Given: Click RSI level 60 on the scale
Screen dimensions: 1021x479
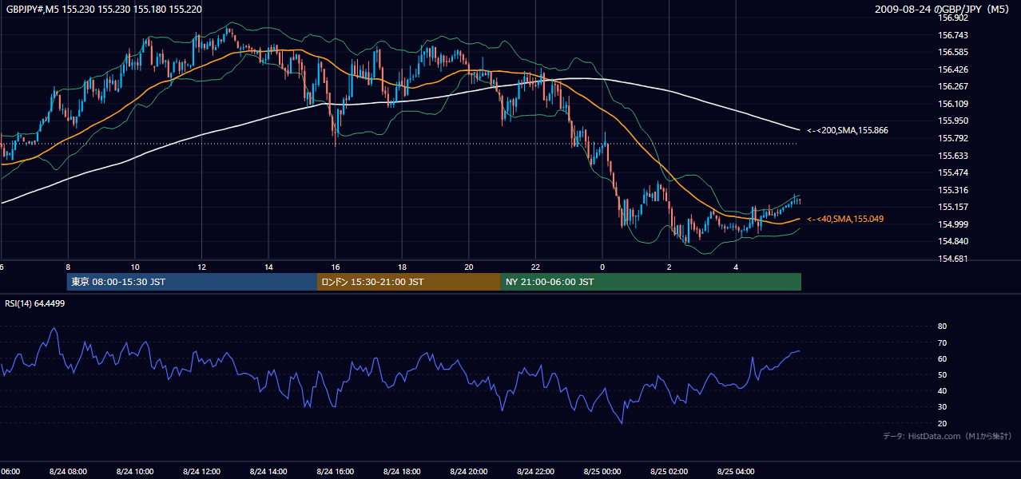Looking at the screenshot, I should pyautogui.click(x=942, y=358).
